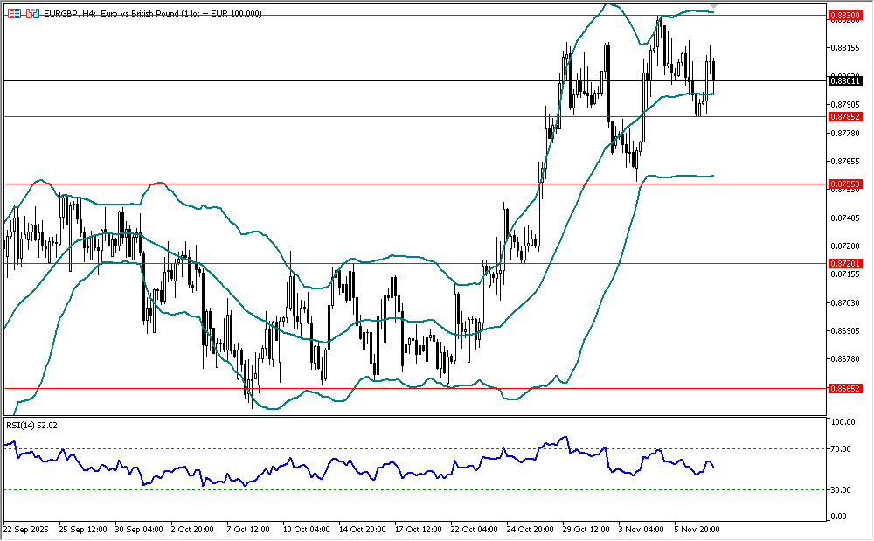
Task: Click the RSI 70.00 overbought level label
Action: [842, 448]
